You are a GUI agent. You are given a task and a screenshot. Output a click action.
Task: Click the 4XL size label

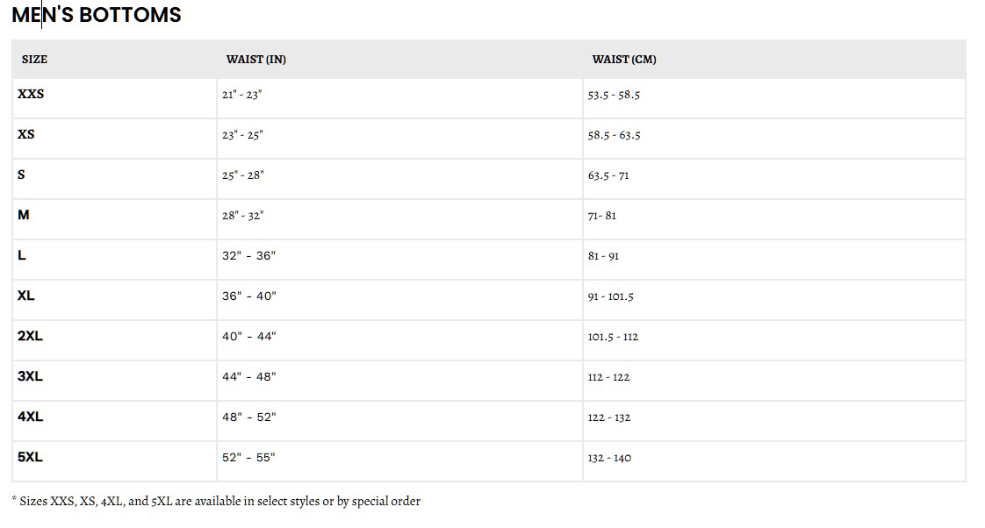click(x=30, y=417)
